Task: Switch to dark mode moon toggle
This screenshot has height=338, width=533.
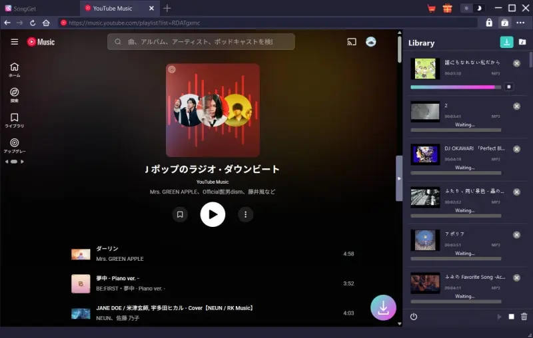Action: pos(478,9)
